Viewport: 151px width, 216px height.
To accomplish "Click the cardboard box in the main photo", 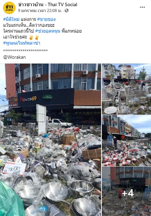I will point(68,139).
